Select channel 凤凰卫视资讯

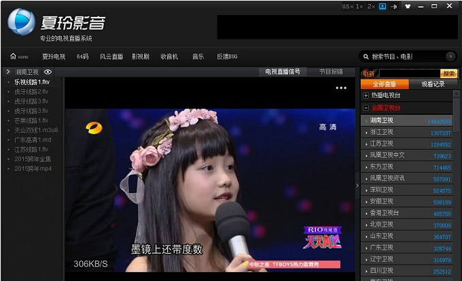pos(406,178)
